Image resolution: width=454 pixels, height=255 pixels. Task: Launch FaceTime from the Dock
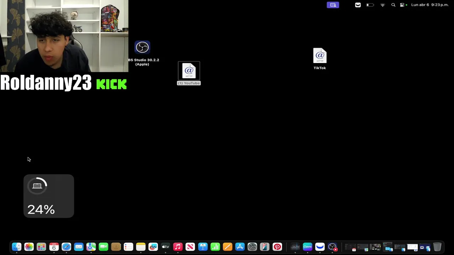(x=104, y=247)
